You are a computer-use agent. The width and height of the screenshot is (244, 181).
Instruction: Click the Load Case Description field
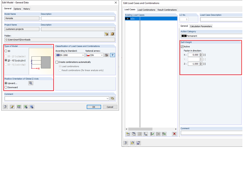click(221, 19)
